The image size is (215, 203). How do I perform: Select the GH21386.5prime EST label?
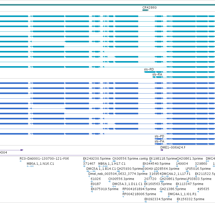click(173, 189)
